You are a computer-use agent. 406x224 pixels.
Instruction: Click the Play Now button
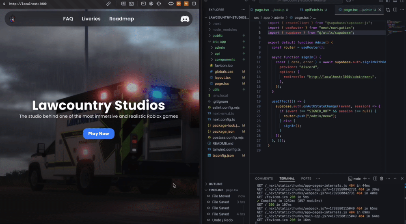pyautogui.click(x=99, y=134)
